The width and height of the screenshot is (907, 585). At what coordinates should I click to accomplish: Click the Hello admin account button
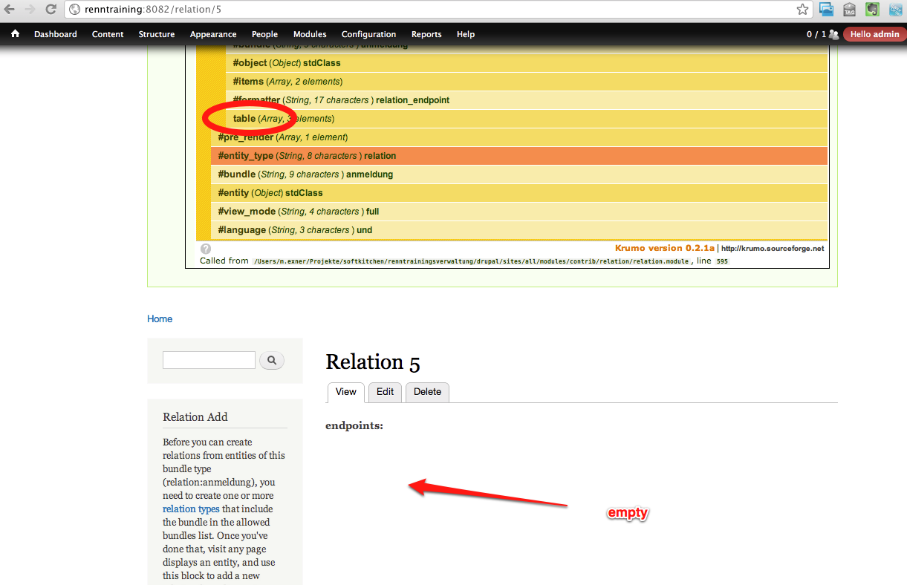click(x=874, y=34)
